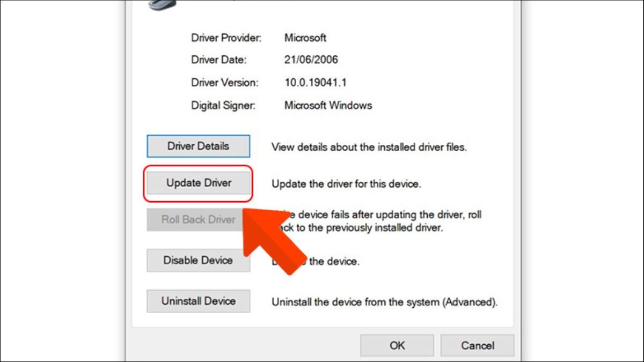Click the Driver Provider label
Image resolution: width=644 pixels, height=362 pixels.
[226, 38]
